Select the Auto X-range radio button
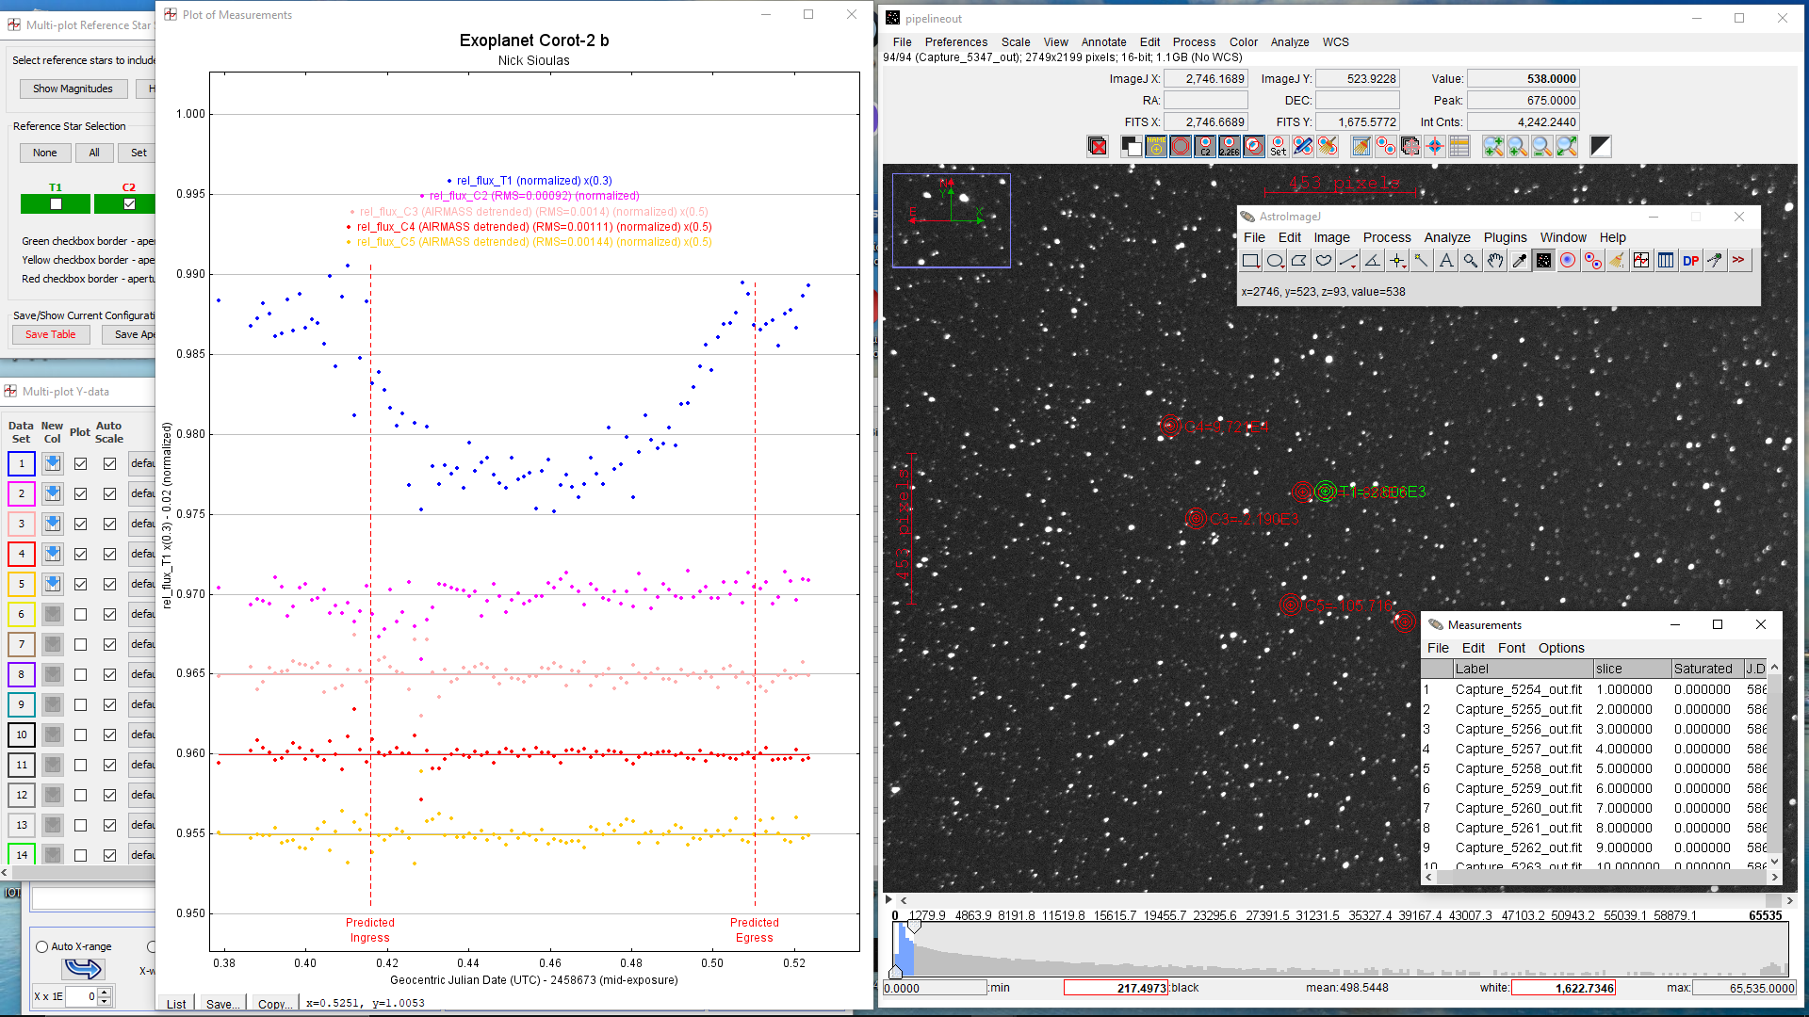The width and height of the screenshot is (1809, 1017). pyautogui.click(x=41, y=946)
